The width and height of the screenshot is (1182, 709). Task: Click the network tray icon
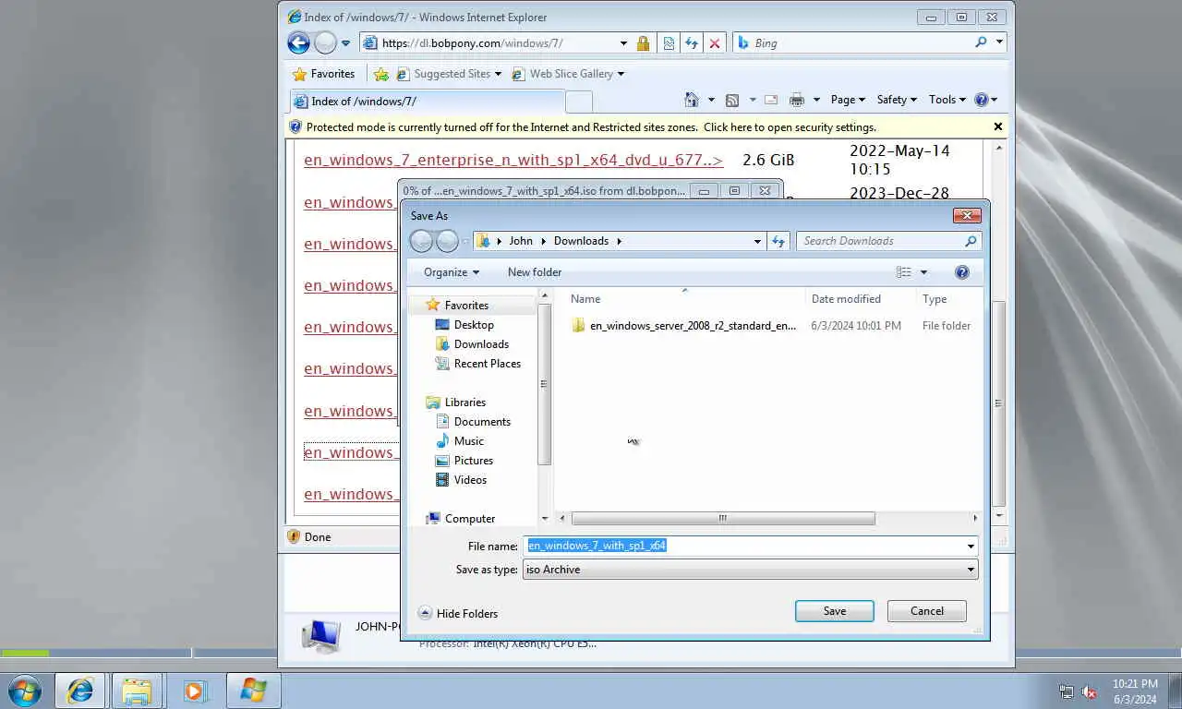1067,691
